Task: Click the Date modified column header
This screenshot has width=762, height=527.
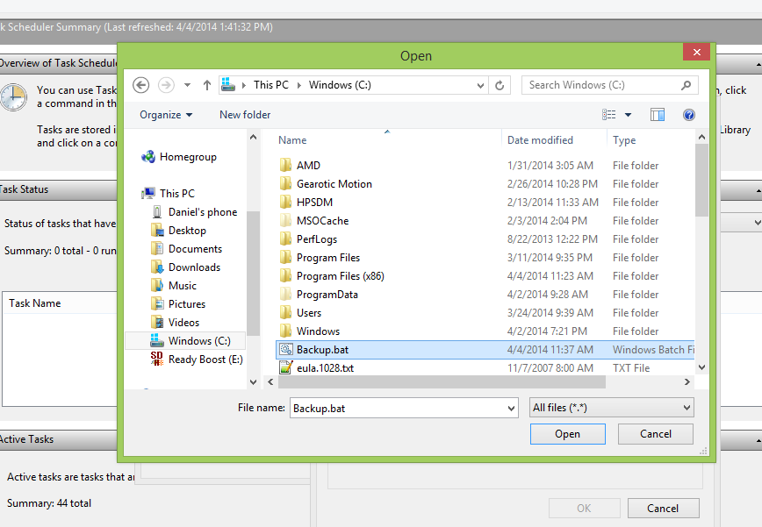Action: (540, 140)
